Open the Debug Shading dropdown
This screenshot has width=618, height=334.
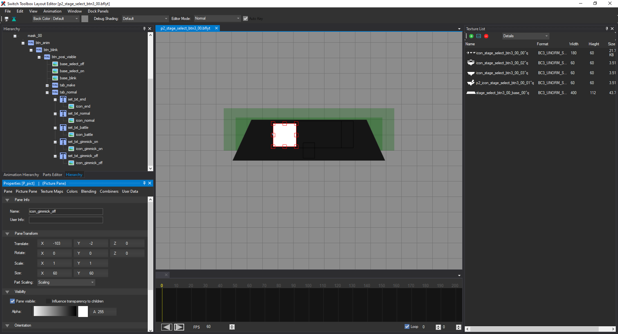[x=145, y=19]
